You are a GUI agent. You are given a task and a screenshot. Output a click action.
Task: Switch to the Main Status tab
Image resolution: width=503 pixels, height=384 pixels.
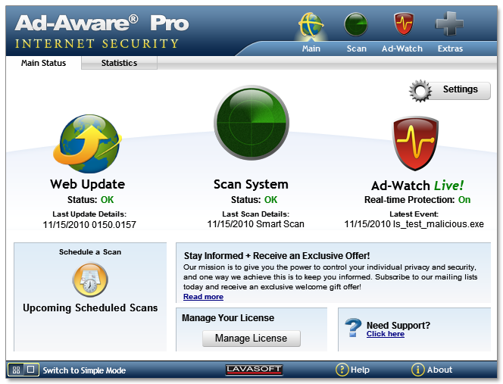[x=43, y=63]
